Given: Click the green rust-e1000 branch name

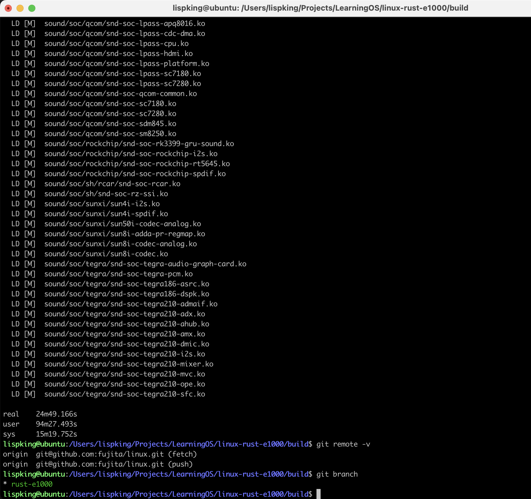Looking at the screenshot, I should tap(32, 484).
